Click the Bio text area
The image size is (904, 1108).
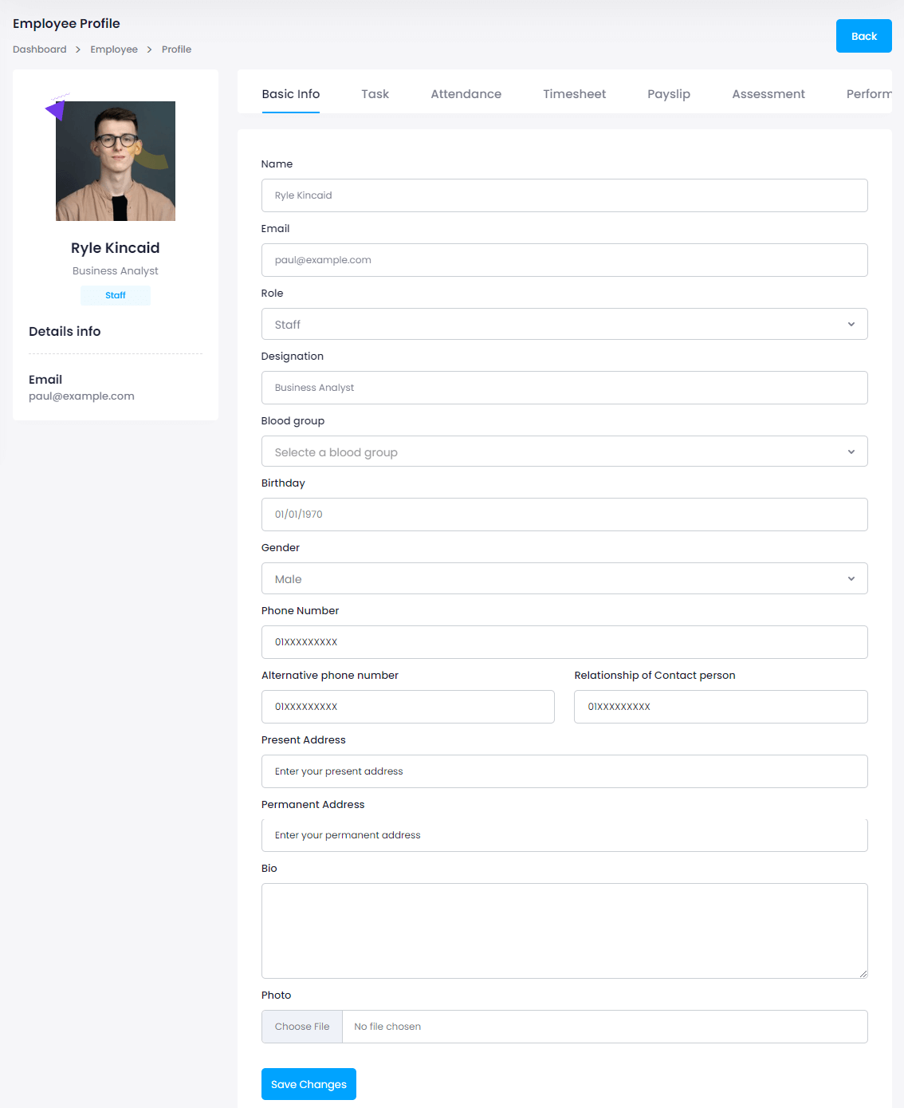(564, 930)
